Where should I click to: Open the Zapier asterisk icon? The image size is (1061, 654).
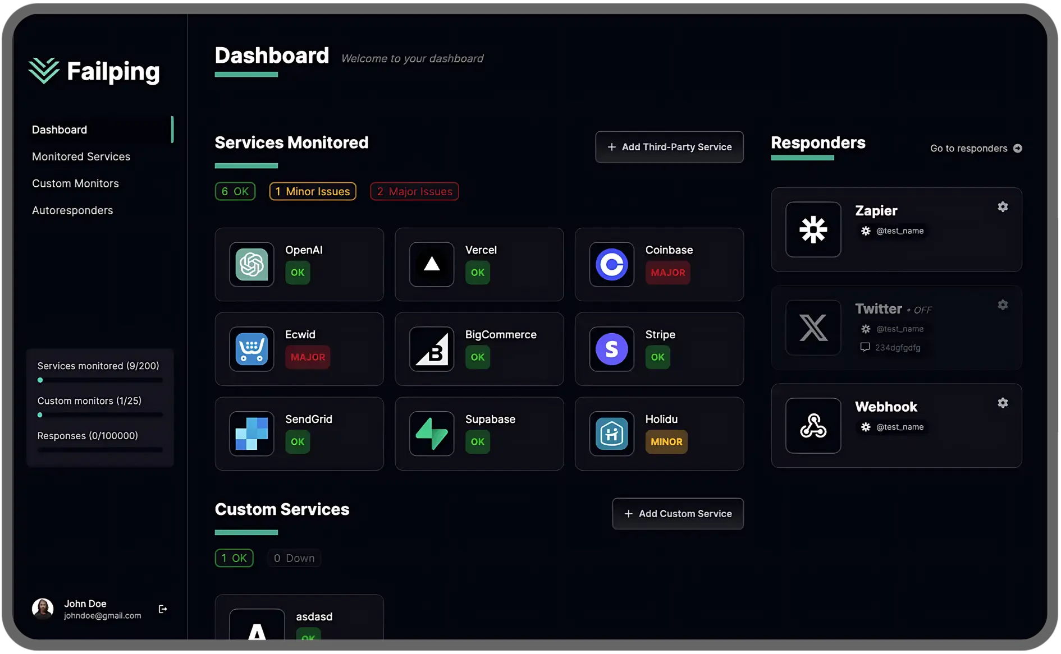click(813, 229)
